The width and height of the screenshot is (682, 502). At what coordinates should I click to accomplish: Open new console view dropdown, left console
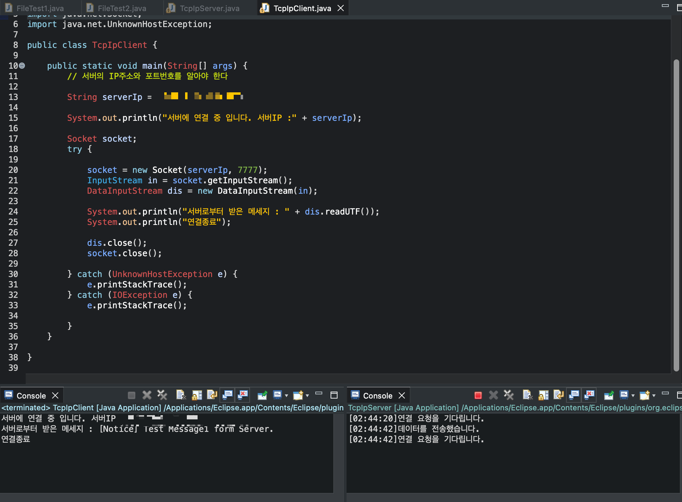[x=307, y=395]
